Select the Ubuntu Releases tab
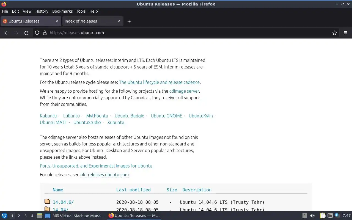 [30, 21]
